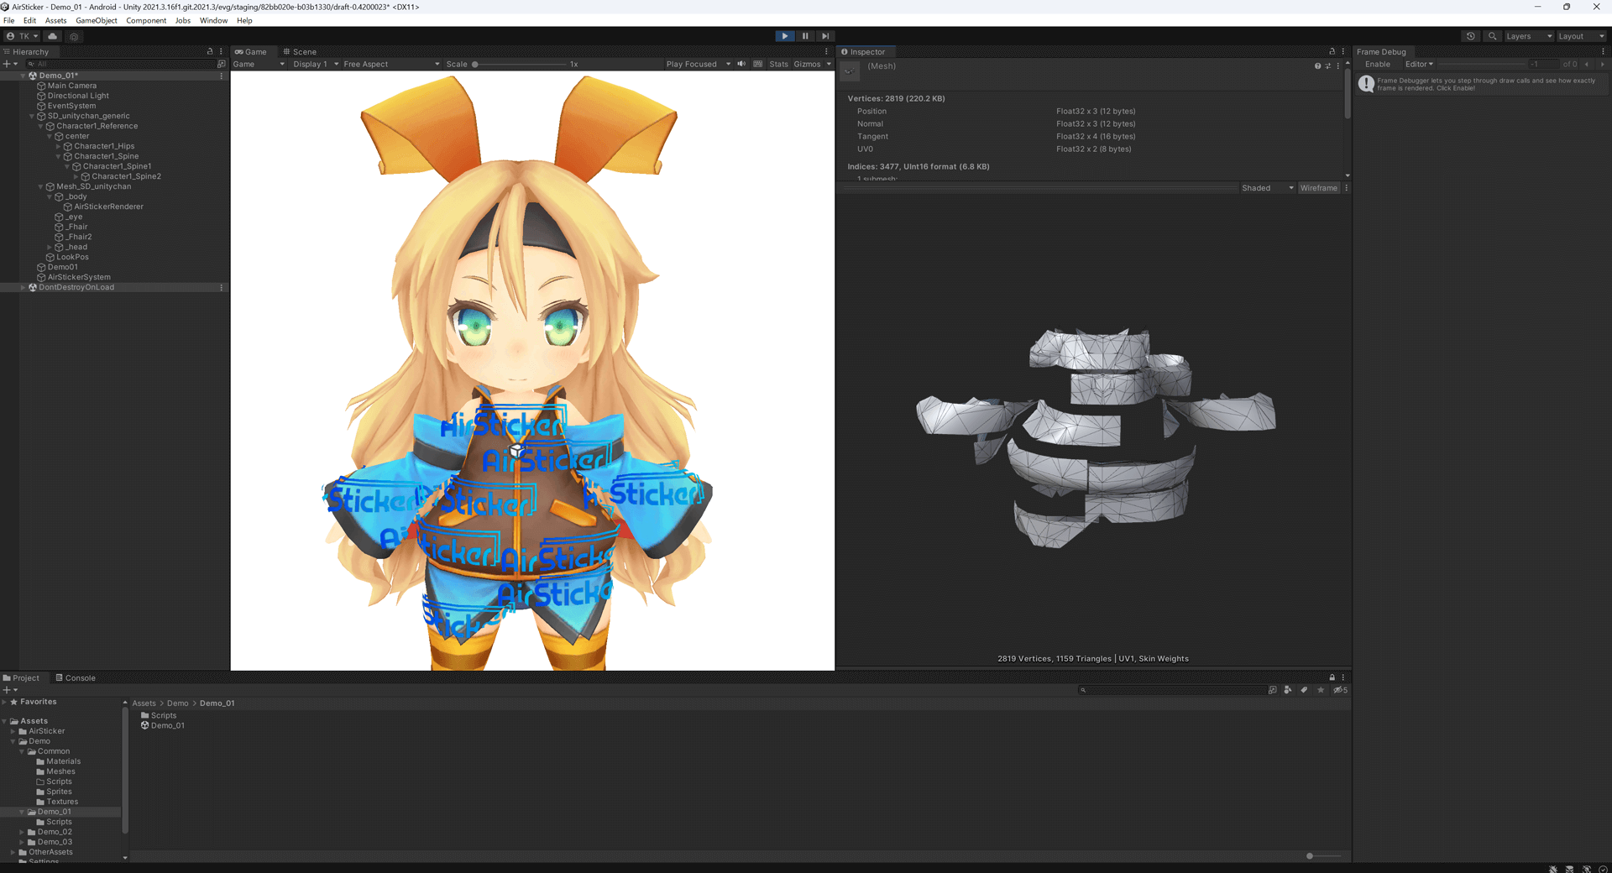The height and width of the screenshot is (873, 1612).
Task: Open the Free Aspect dropdown
Action: (391, 64)
